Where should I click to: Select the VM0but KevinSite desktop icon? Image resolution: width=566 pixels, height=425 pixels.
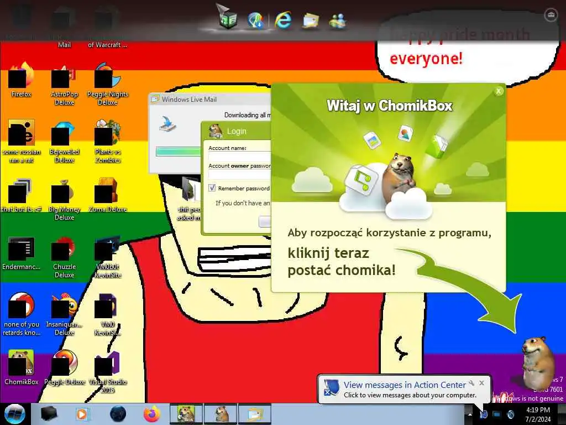tap(108, 257)
